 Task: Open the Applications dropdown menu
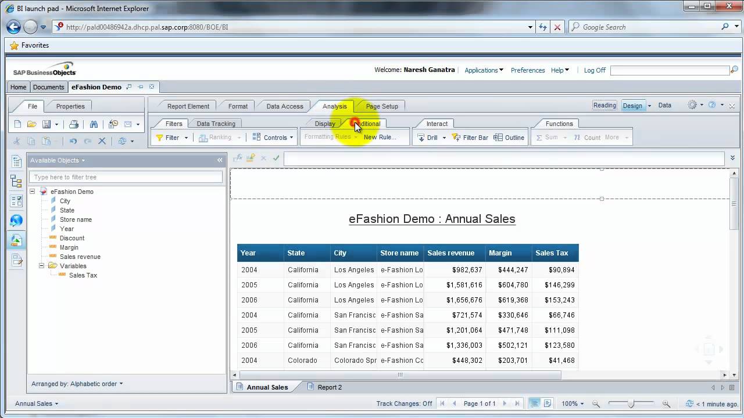coord(484,70)
